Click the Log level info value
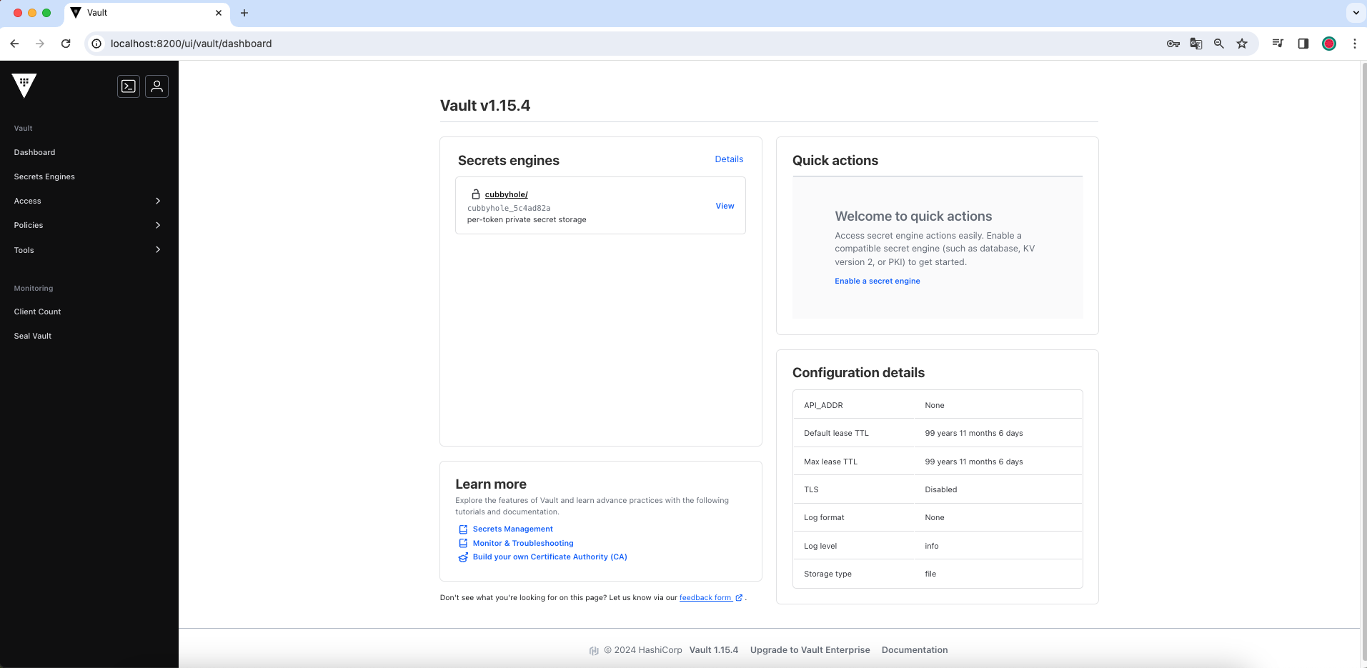1367x668 pixels. tap(932, 546)
